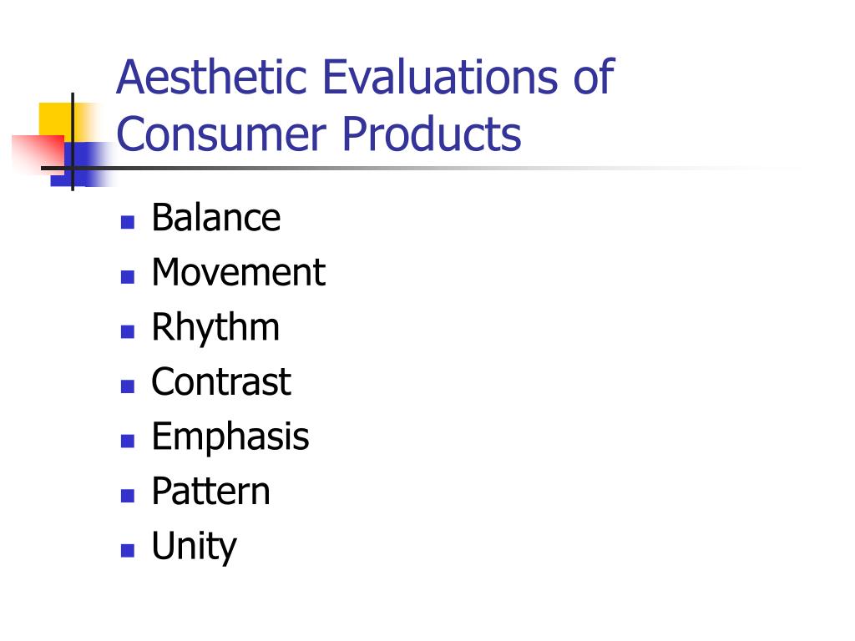
Task: Click the blue bullet beside Unity
Action: 128,551
